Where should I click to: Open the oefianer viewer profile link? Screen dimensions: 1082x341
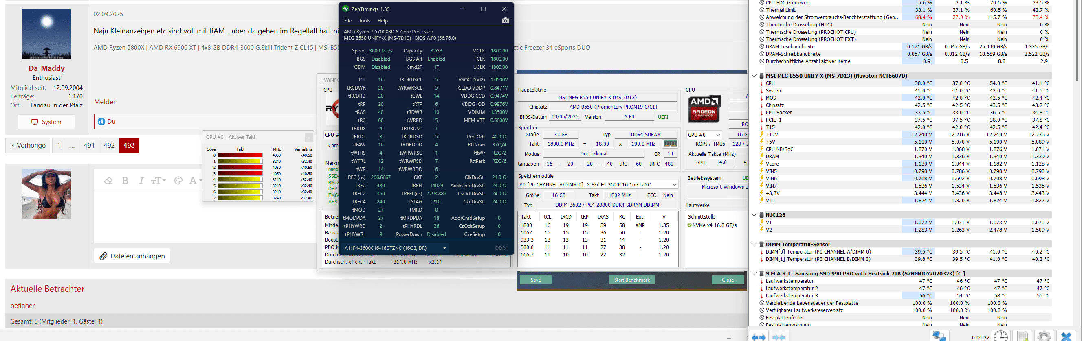[23, 306]
